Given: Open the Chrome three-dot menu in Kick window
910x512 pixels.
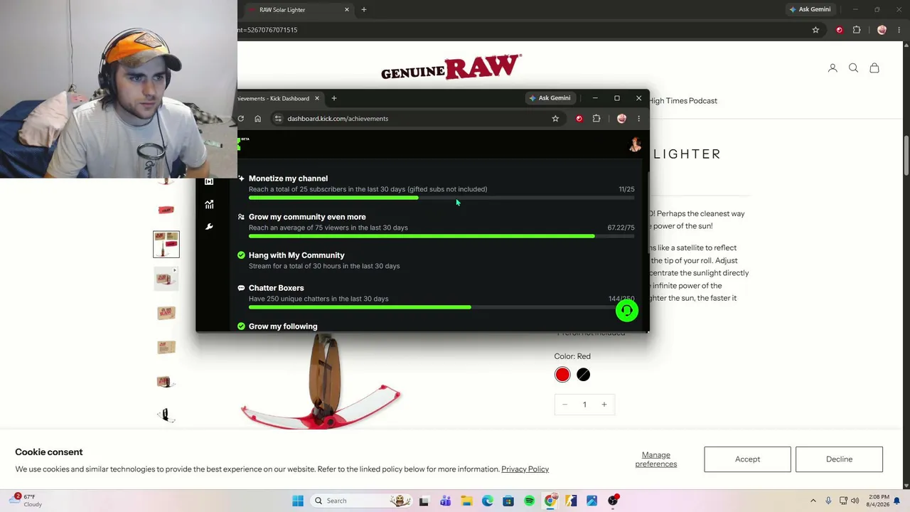Looking at the screenshot, I should pos(638,119).
